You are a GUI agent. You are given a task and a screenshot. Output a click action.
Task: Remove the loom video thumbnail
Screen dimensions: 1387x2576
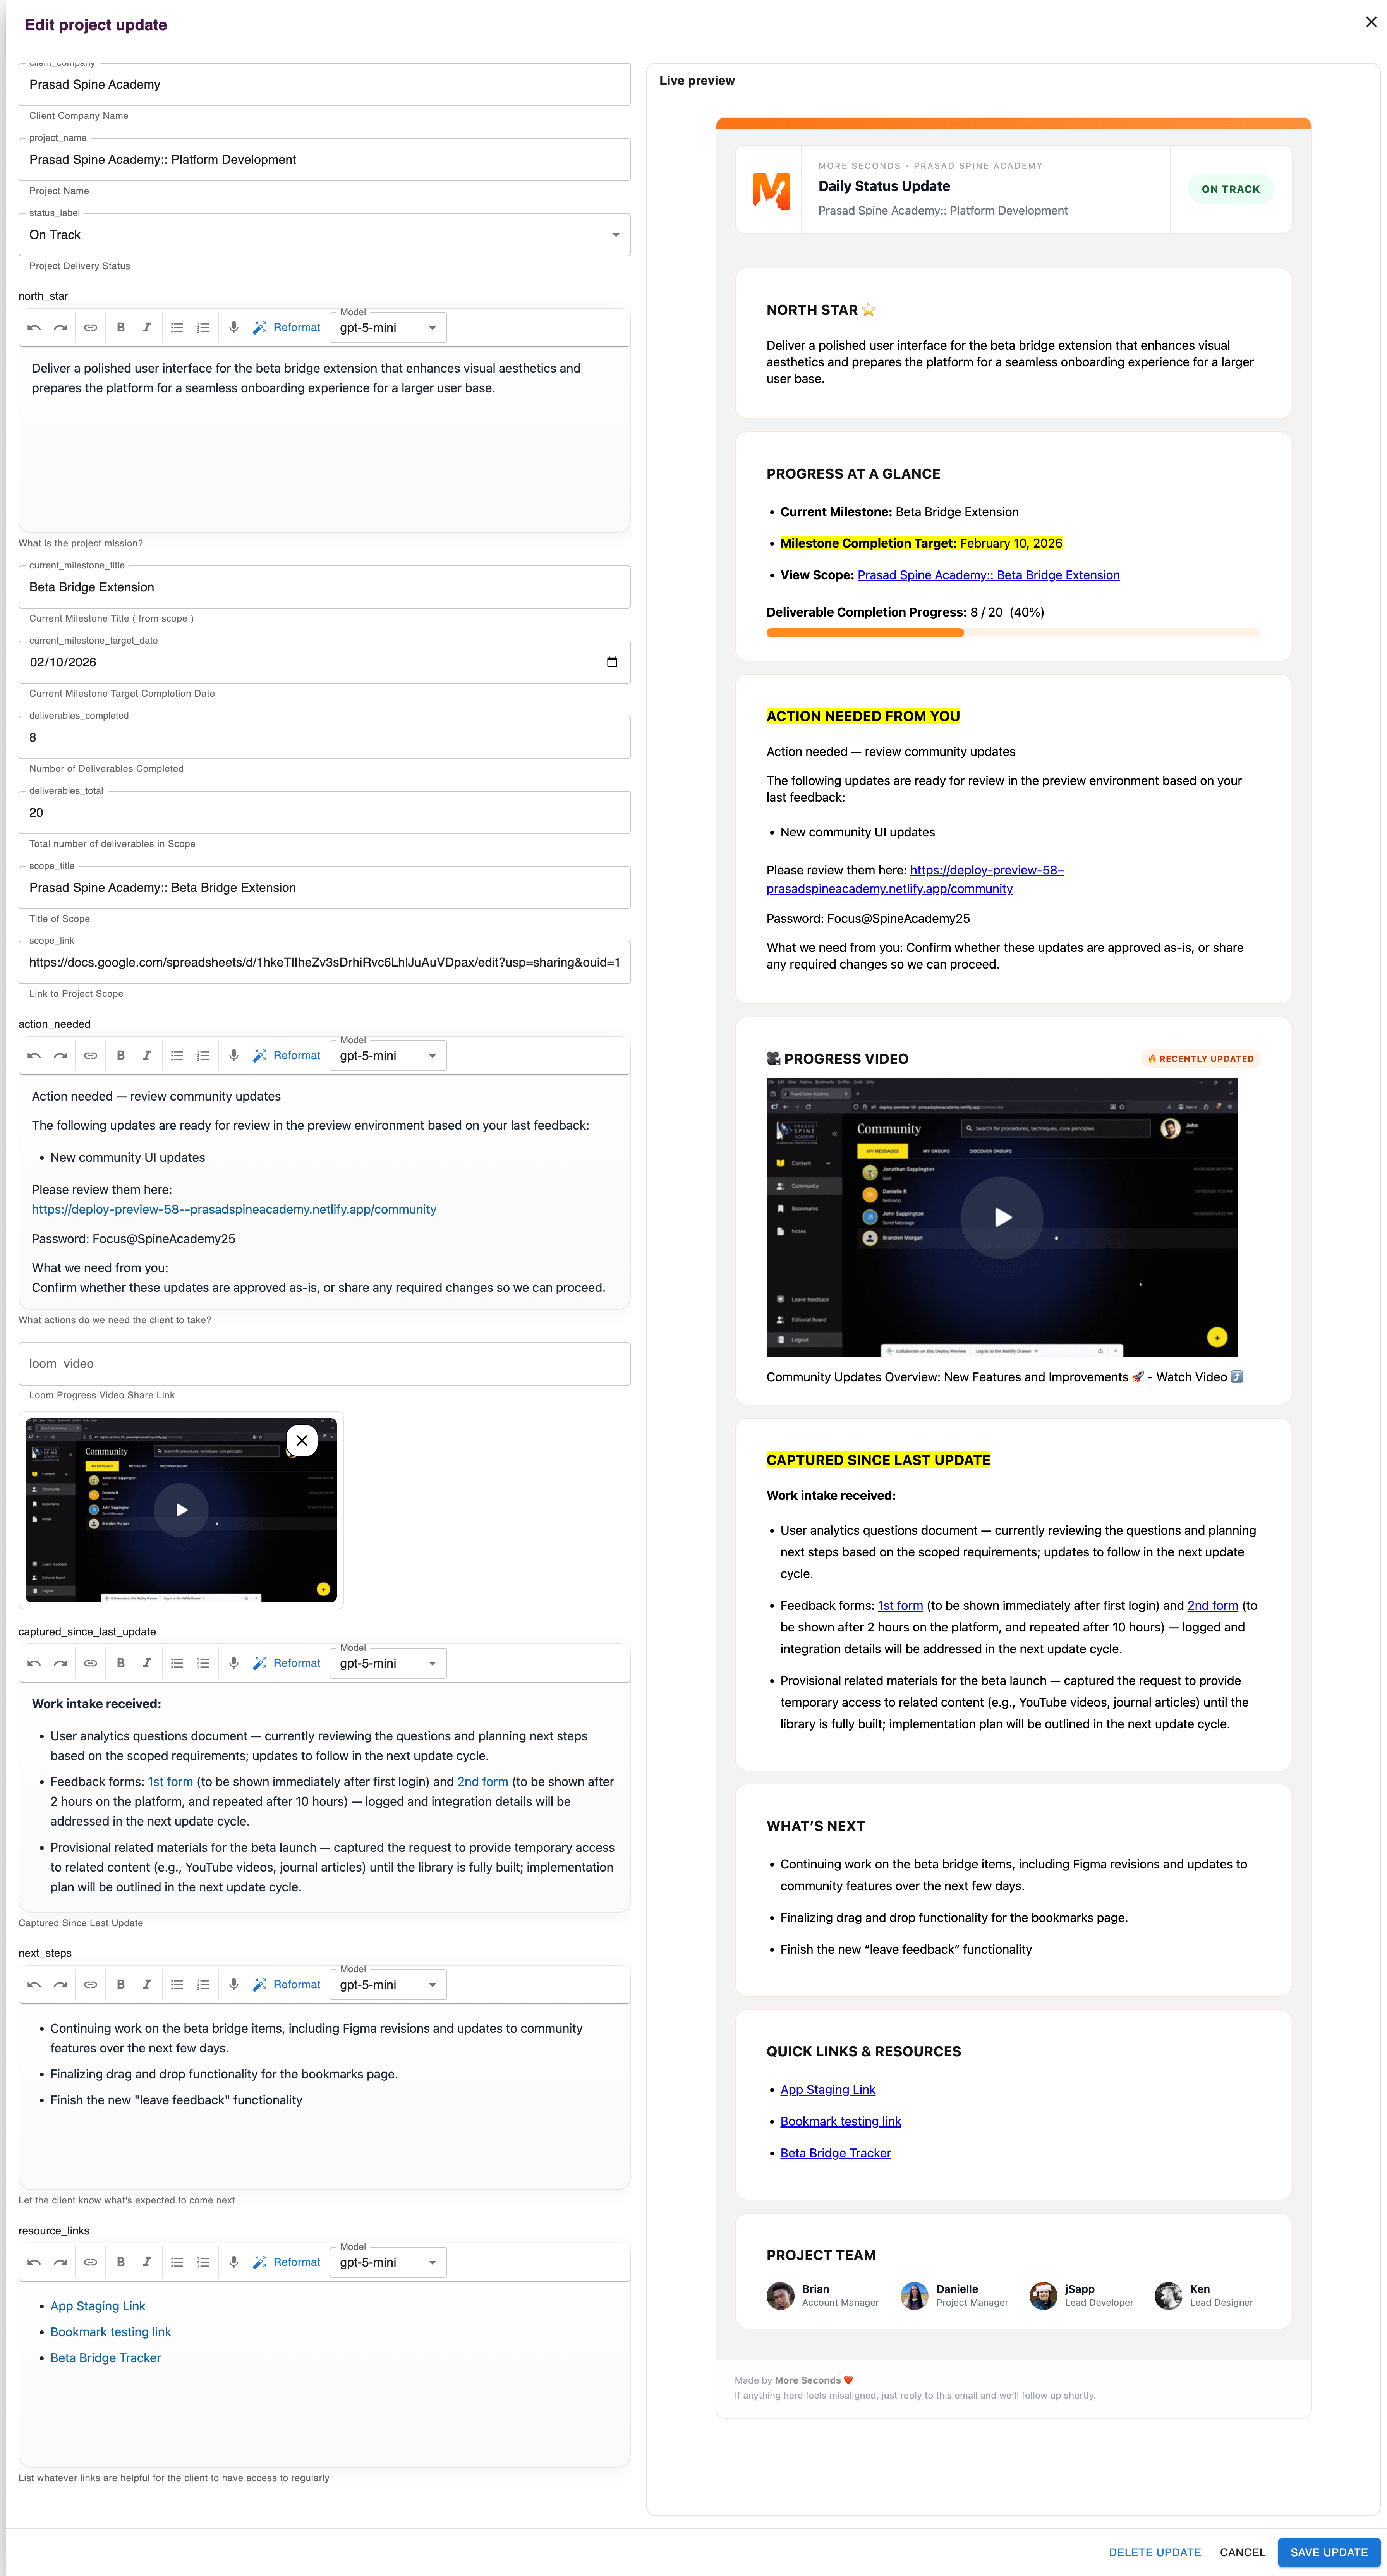(x=302, y=1441)
